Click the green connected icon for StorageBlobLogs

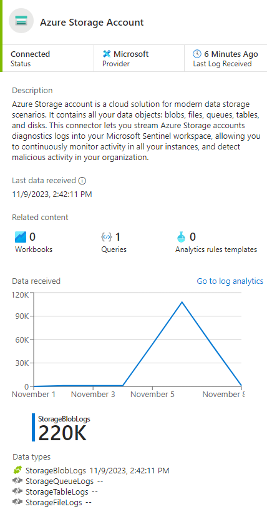[x=18, y=470]
